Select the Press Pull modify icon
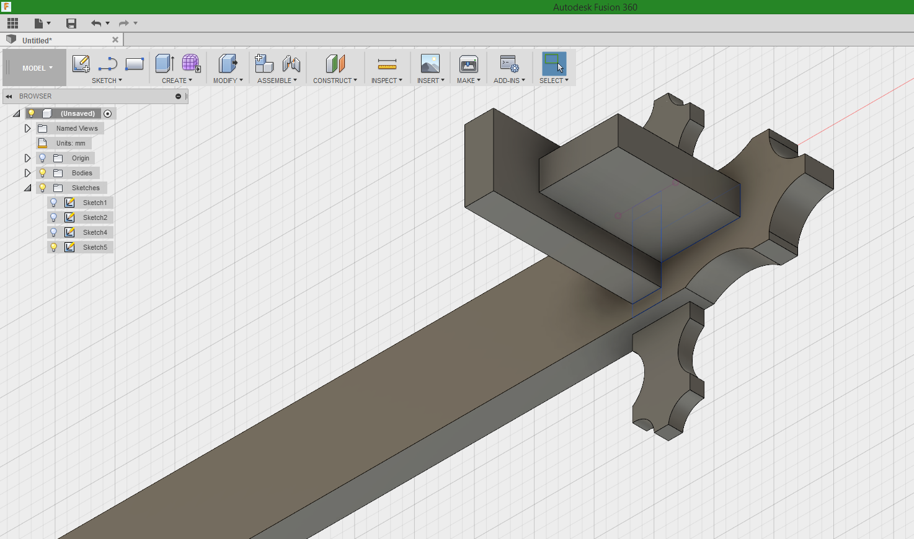The image size is (914, 539). (228, 63)
